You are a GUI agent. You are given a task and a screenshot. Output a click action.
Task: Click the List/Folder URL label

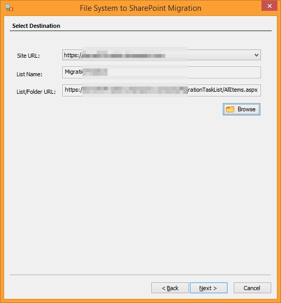click(36, 92)
